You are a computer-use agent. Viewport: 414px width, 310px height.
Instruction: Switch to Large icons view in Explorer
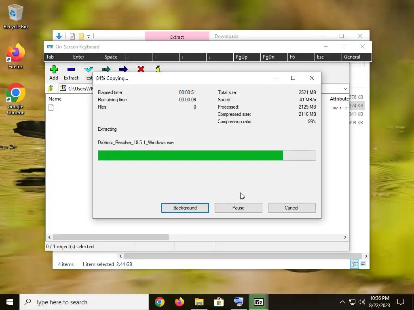tap(363, 264)
